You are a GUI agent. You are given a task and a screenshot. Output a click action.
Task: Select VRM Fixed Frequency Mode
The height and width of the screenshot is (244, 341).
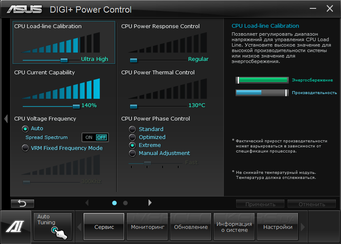tap(25, 148)
